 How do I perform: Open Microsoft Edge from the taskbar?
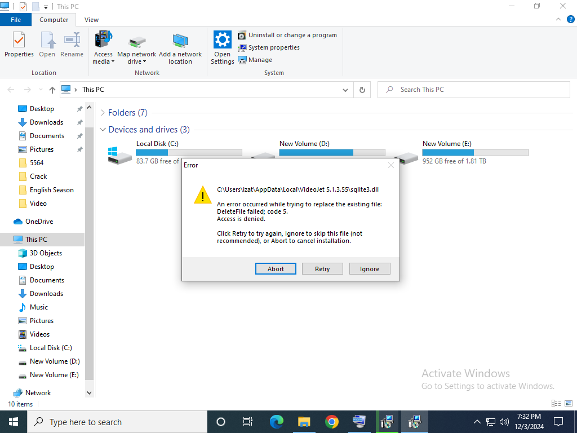click(276, 422)
